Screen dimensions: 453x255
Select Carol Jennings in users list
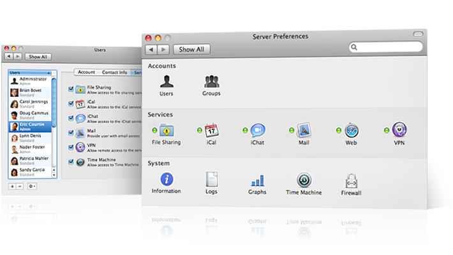tap(31, 104)
